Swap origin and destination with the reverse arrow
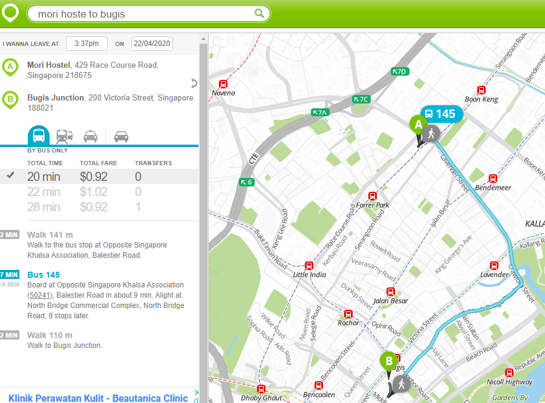Image resolution: width=545 pixels, height=403 pixels. (x=194, y=83)
